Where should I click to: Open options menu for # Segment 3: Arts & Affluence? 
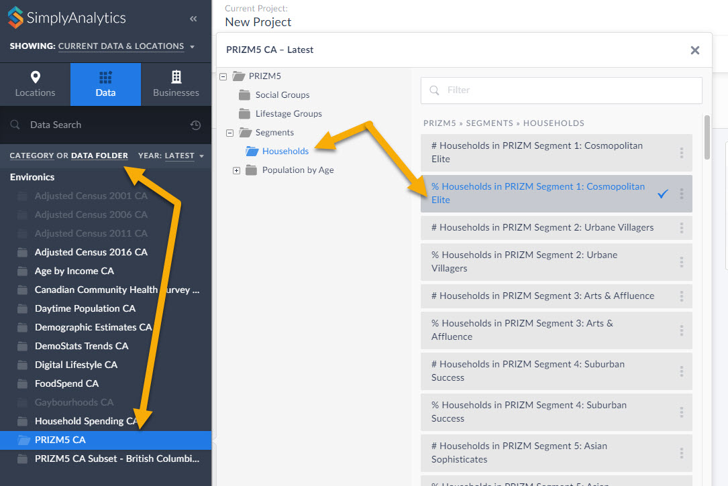[682, 296]
